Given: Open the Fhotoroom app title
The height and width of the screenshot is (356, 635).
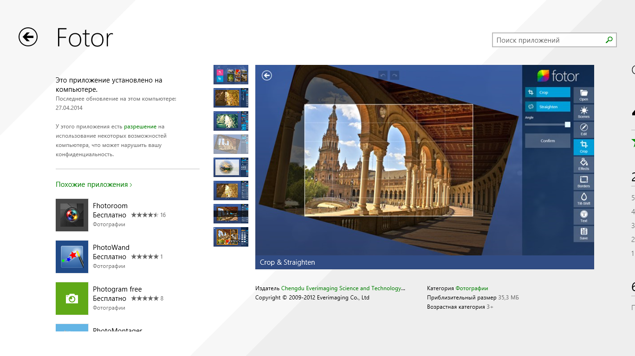Looking at the screenshot, I should (110, 206).
